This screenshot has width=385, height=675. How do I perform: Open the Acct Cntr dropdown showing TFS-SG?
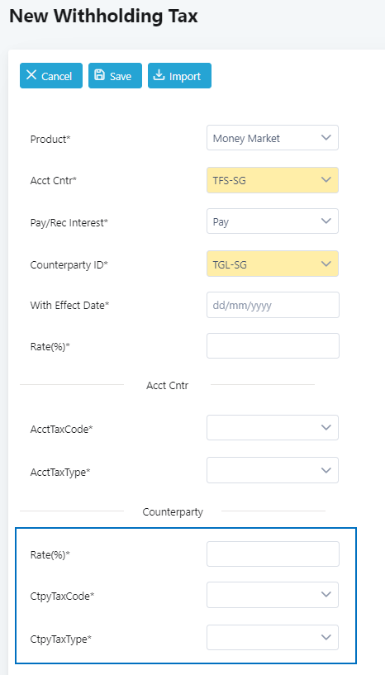click(273, 180)
